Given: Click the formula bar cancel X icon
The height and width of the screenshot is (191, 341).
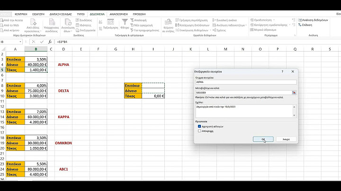Looking at the screenshot, I should (34, 42).
